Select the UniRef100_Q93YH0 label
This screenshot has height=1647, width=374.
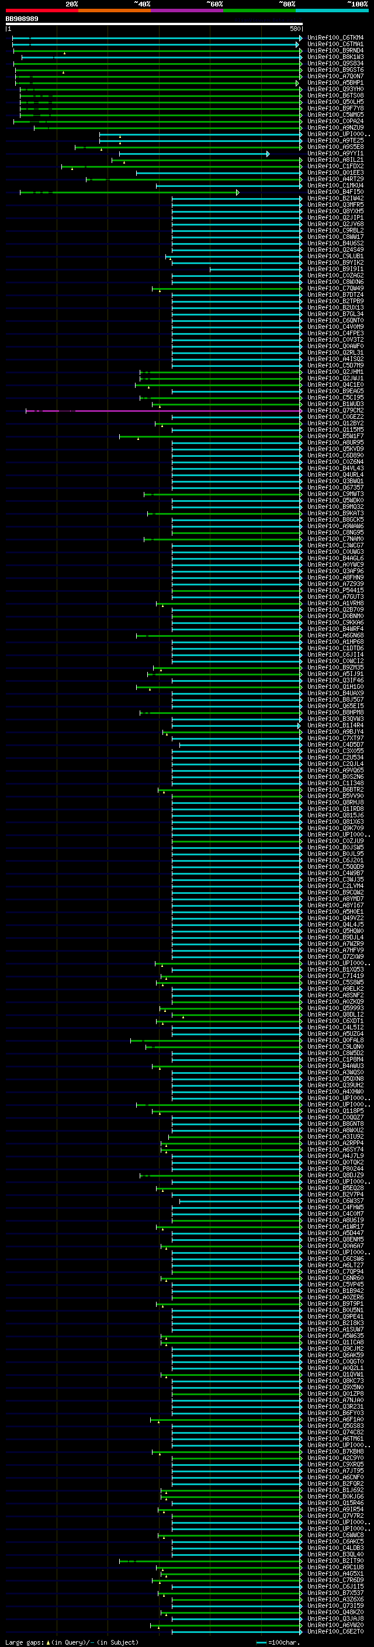point(335,89)
